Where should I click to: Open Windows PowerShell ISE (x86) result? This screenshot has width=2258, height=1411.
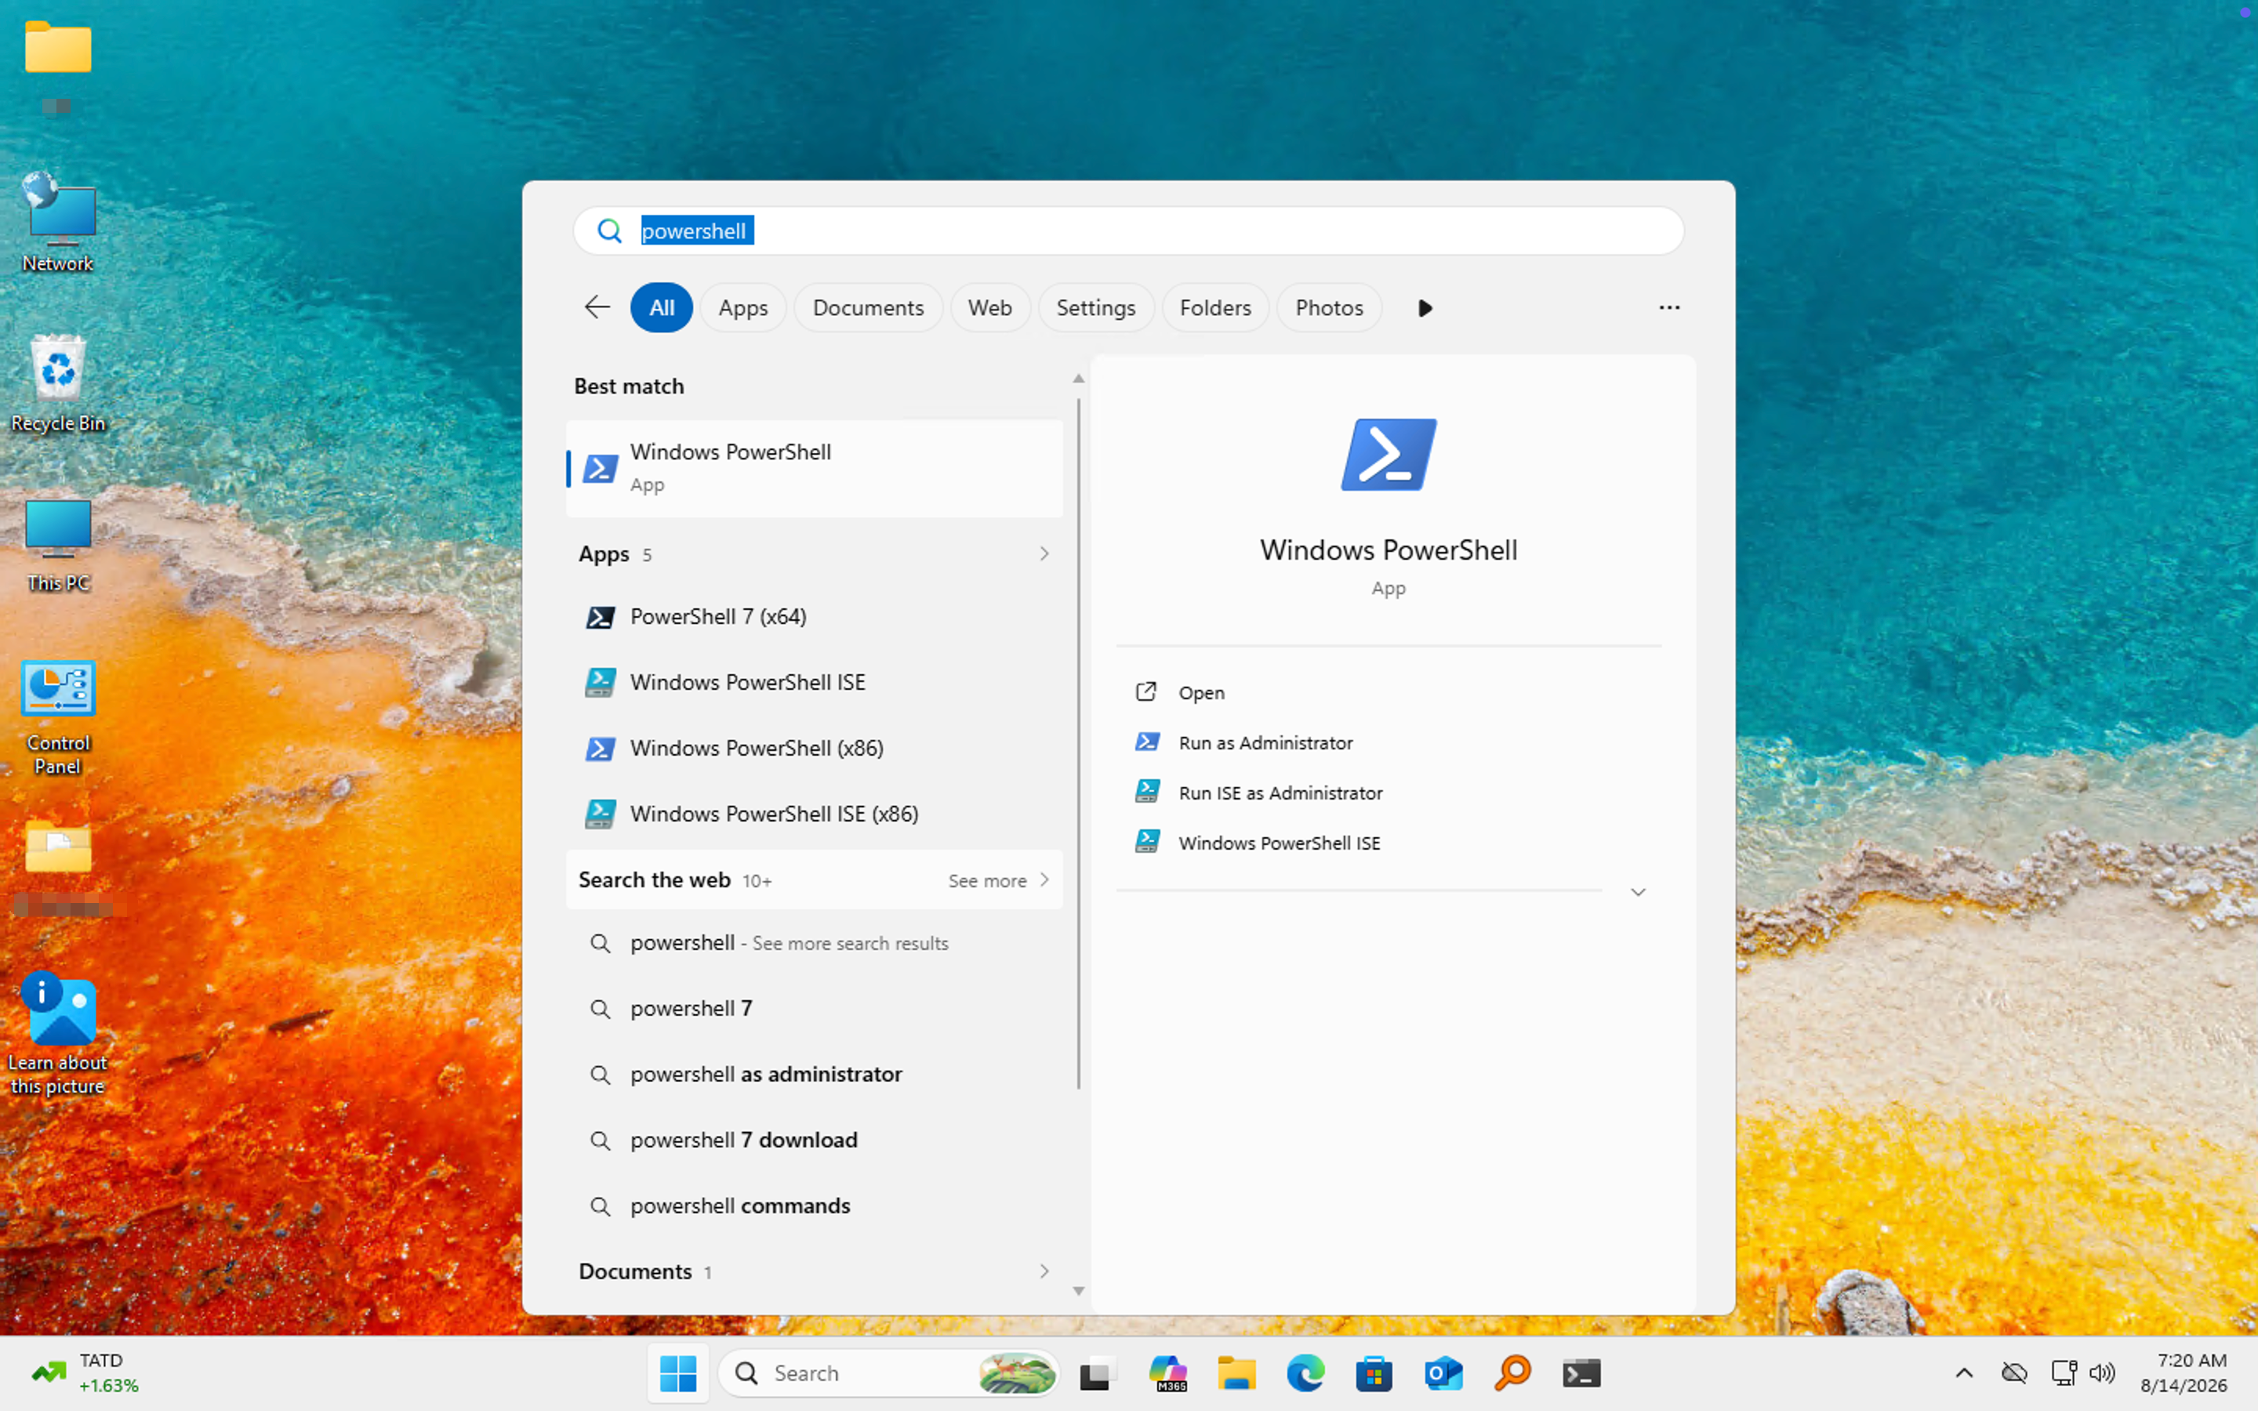pyautogui.click(x=814, y=814)
